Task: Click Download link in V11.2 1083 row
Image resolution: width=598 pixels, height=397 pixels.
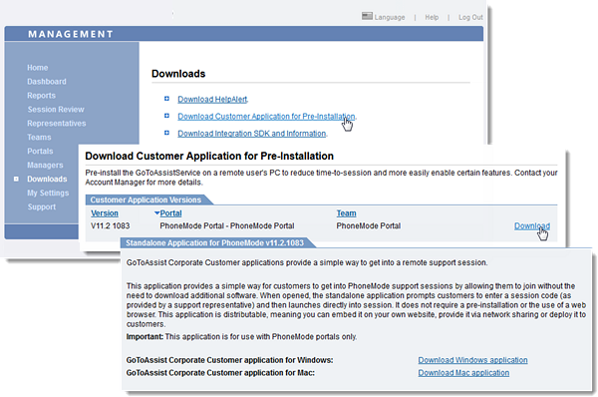Action: 532,226
